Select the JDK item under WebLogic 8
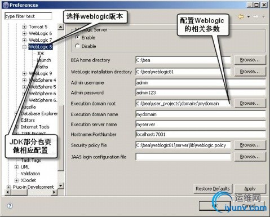This screenshot has width=270, height=217. click(41, 54)
